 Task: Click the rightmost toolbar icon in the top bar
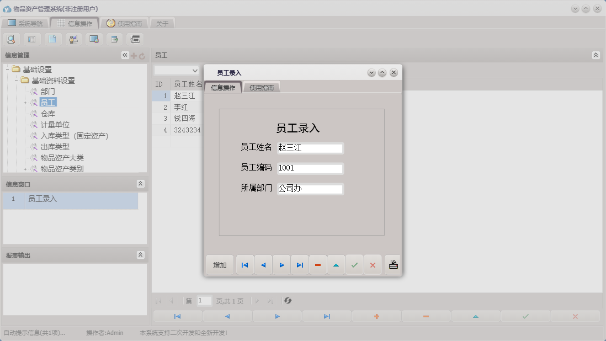coord(135,39)
